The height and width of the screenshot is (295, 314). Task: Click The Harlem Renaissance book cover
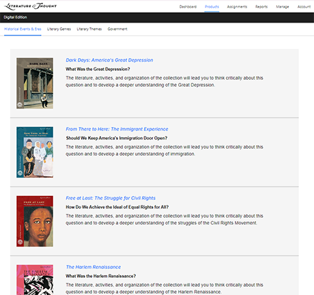(x=35, y=280)
